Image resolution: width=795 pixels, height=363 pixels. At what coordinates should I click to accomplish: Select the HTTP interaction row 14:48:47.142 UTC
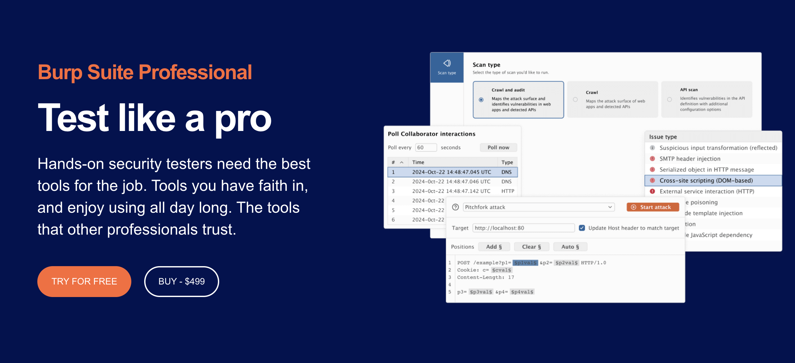coord(453,191)
